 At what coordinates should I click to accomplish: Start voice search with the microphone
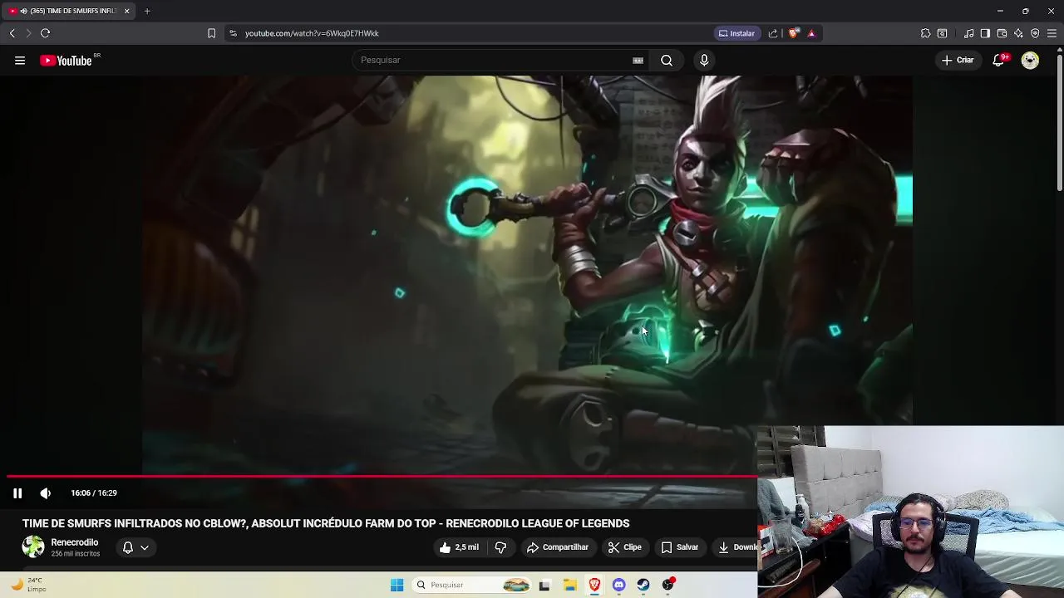(704, 60)
